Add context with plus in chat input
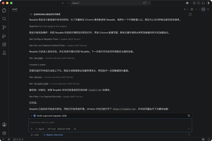 tap(32, 129)
